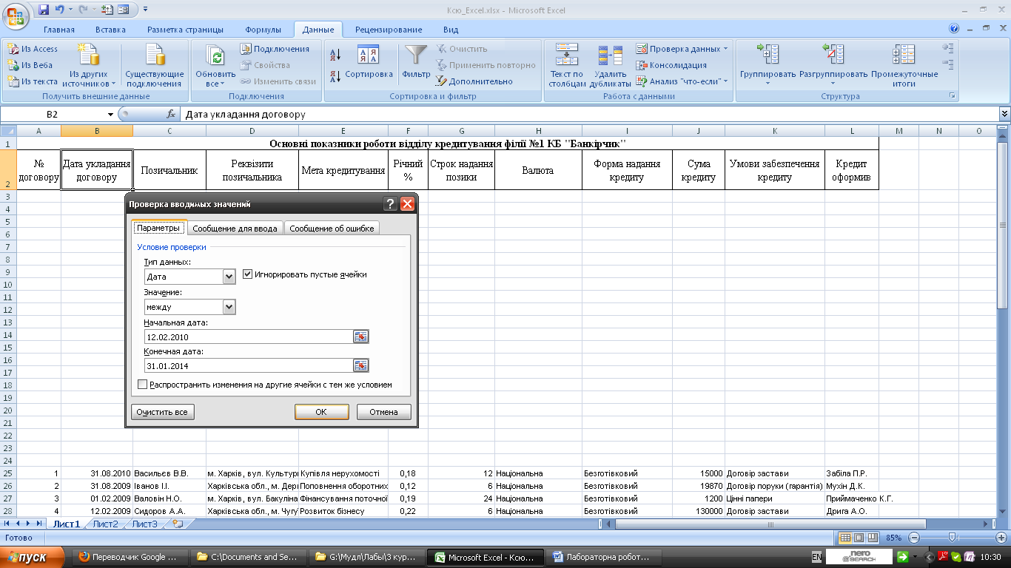The image size is (1011, 568).
Task: Click range selector for Начальная дата
Action: click(360, 337)
